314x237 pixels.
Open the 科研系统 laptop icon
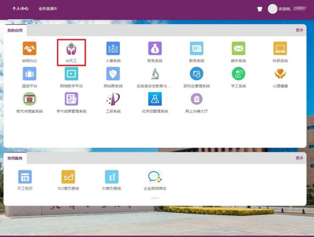(x=280, y=49)
